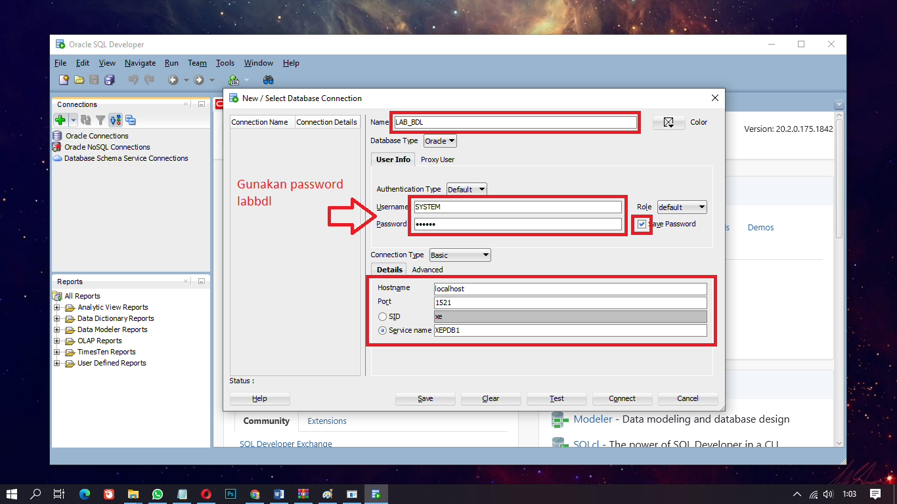Viewport: 897px width, 504px height.
Task: Minimize the Reports panel
Action: [x=202, y=282]
